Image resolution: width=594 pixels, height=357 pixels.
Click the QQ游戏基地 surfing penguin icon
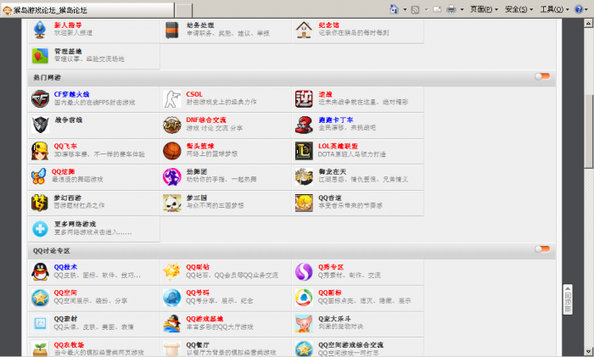[x=172, y=323]
